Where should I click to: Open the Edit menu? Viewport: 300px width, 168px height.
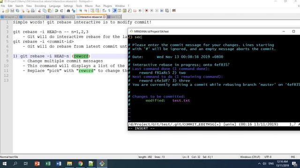[10, 6]
